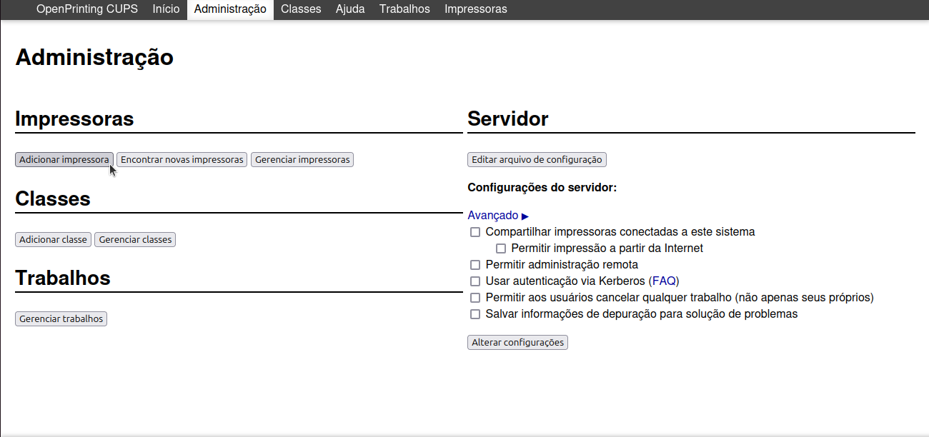
Task: Open Gerenciar impressoras
Action: coord(302,160)
